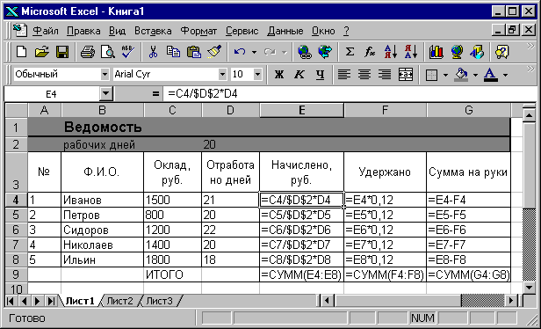Align cell text right

(x=385, y=74)
